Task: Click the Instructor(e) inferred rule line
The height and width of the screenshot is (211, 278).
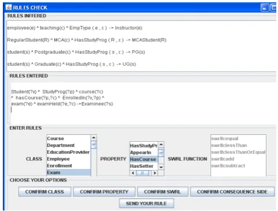Action: pos(75,28)
